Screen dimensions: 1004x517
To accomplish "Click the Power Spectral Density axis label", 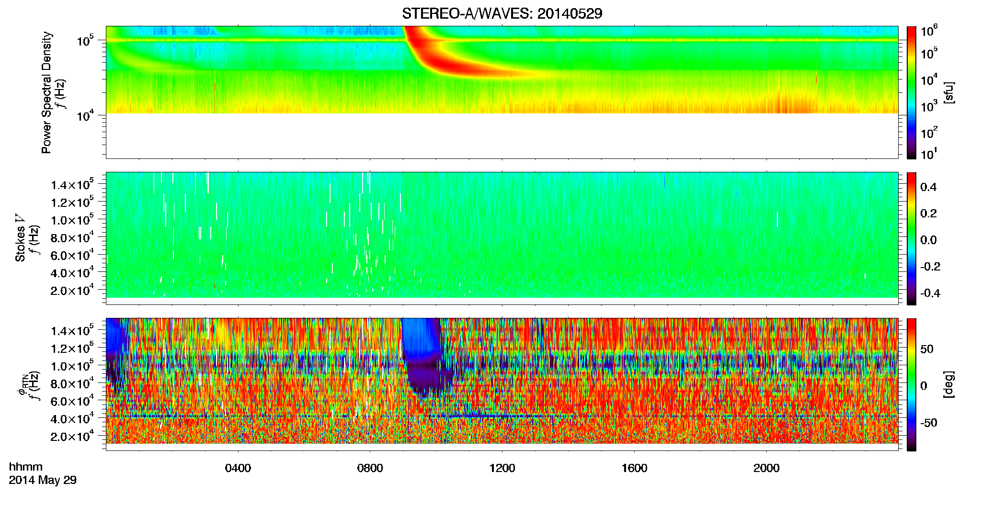I will coord(46,92).
